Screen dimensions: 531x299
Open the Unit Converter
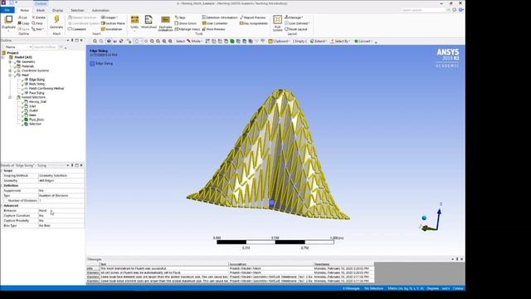point(215,23)
